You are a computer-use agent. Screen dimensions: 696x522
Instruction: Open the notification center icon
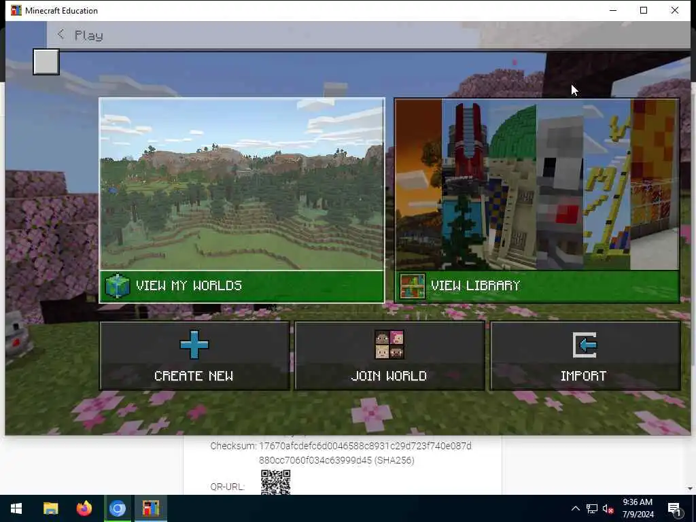coord(675,509)
